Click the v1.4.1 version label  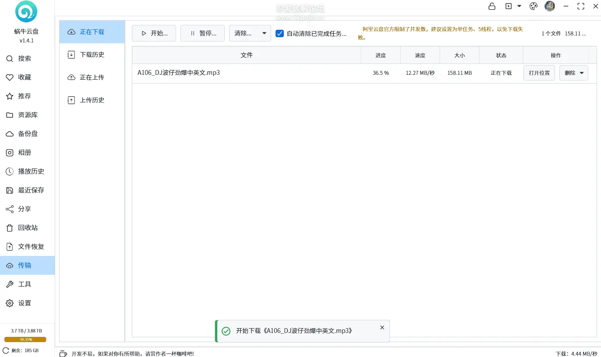tap(27, 41)
